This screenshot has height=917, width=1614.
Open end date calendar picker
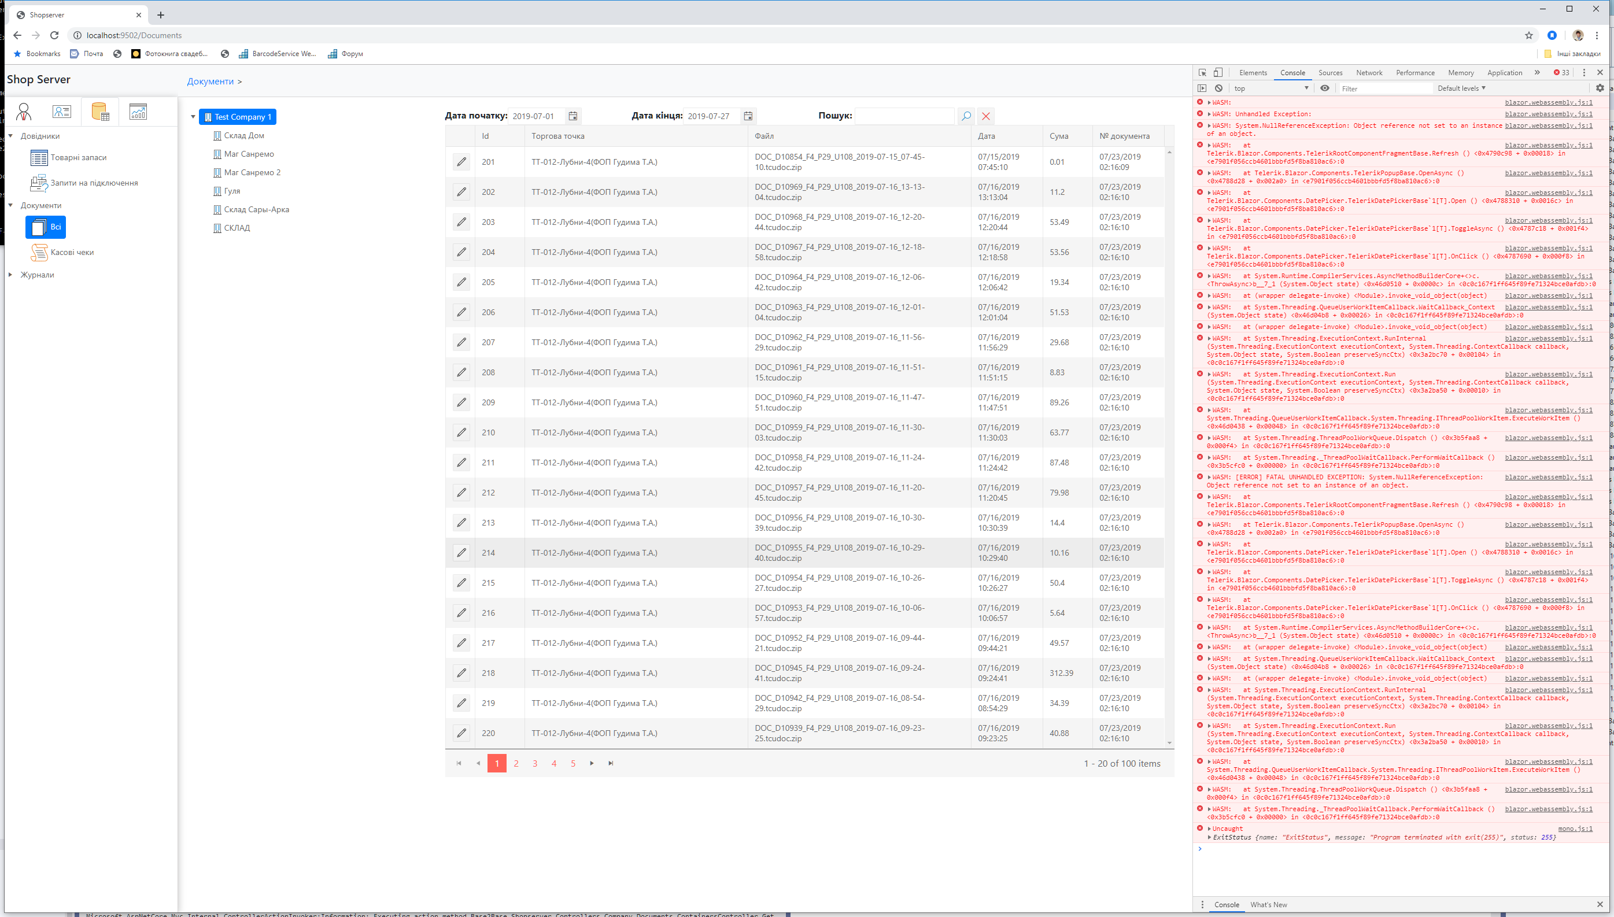tap(748, 116)
